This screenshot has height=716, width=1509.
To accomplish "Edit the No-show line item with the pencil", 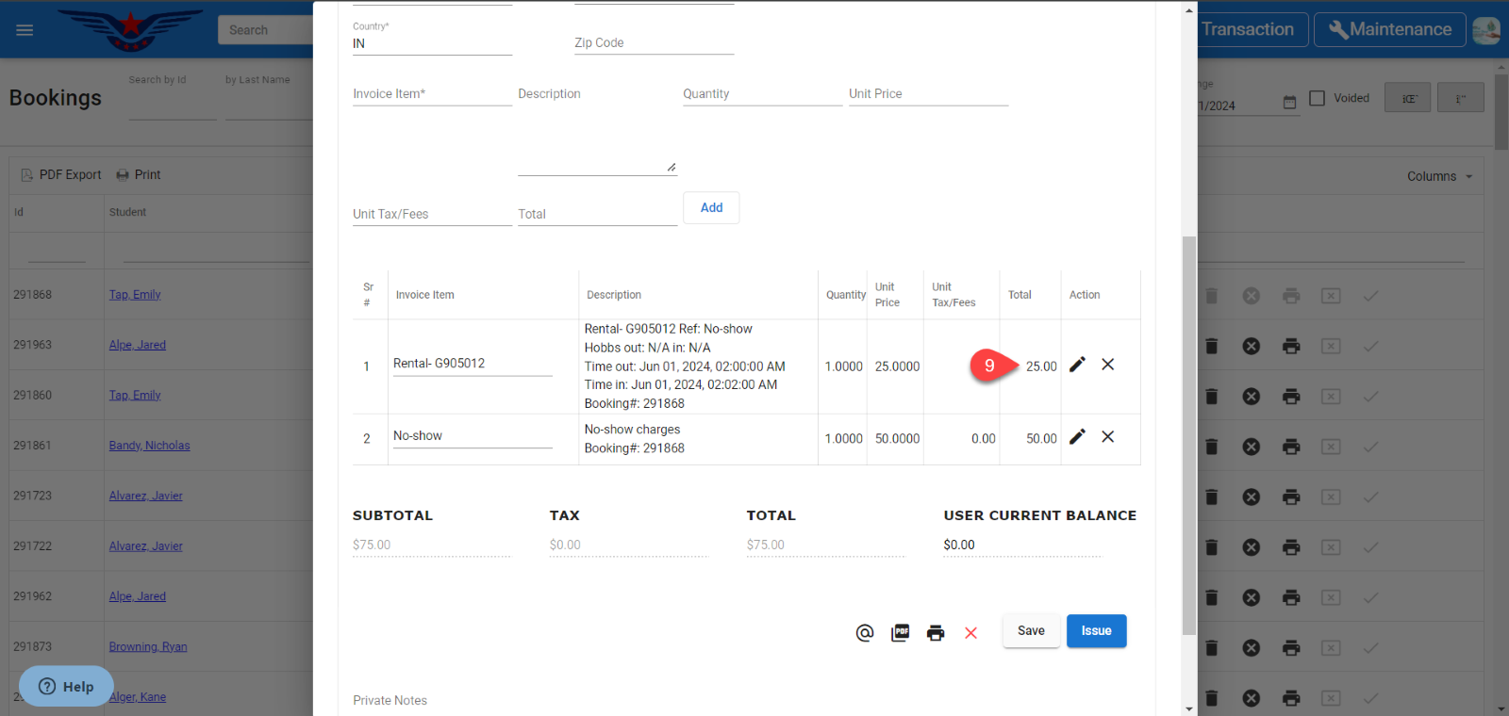I will pos(1077,437).
